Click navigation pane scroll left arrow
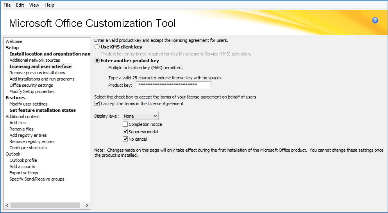Screen dimensions: 388x213 click(7, 205)
